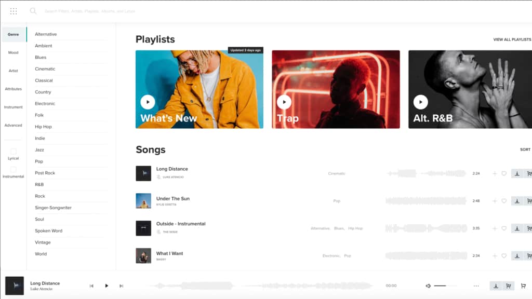Open the Advanced filter tab
Viewport: 532px width, 299px height.
click(x=13, y=126)
